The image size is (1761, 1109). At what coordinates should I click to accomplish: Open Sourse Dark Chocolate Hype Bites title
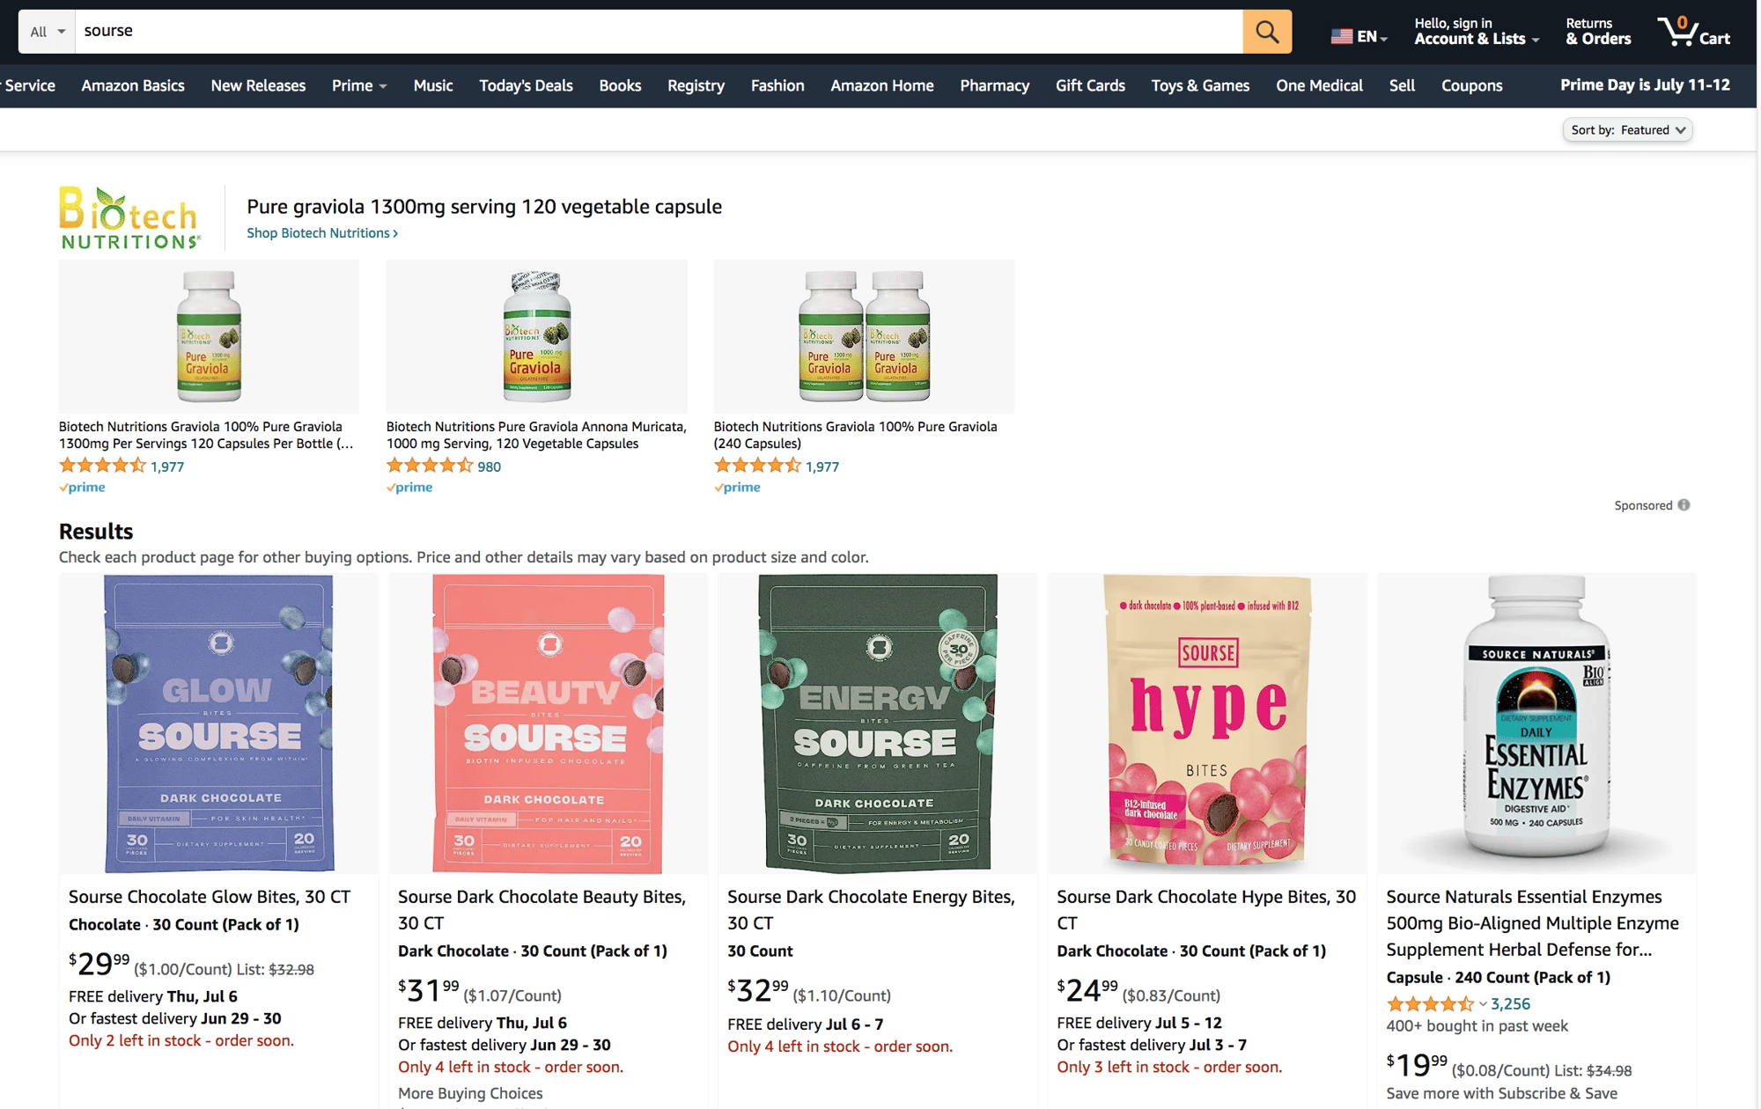click(x=1206, y=910)
